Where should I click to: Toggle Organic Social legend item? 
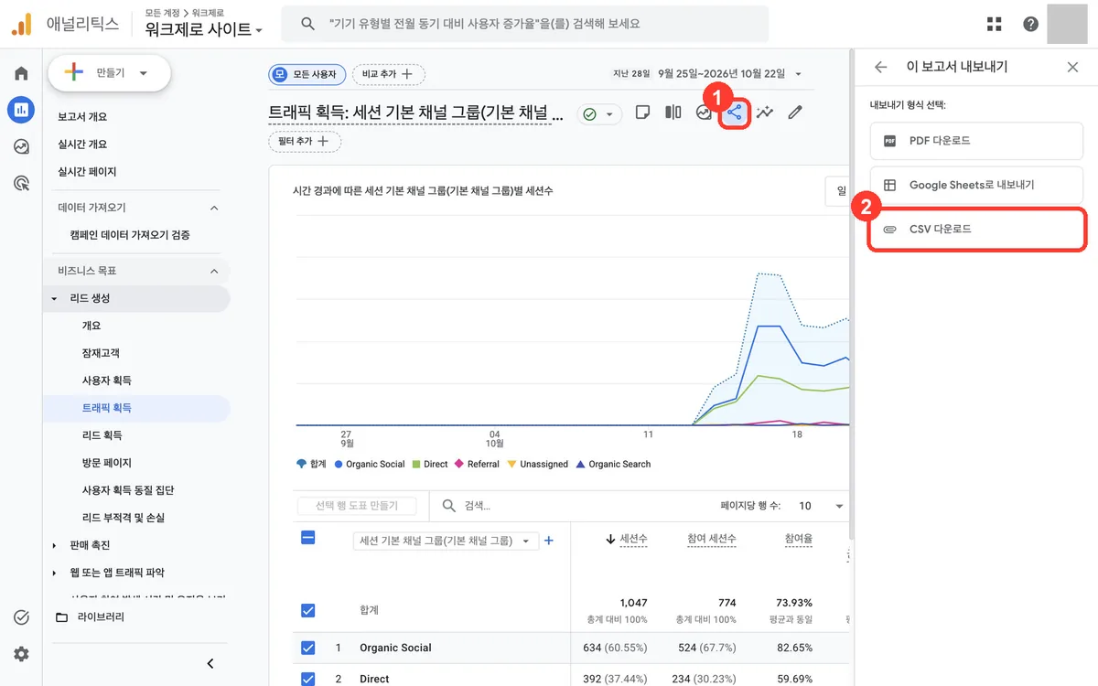point(370,464)
